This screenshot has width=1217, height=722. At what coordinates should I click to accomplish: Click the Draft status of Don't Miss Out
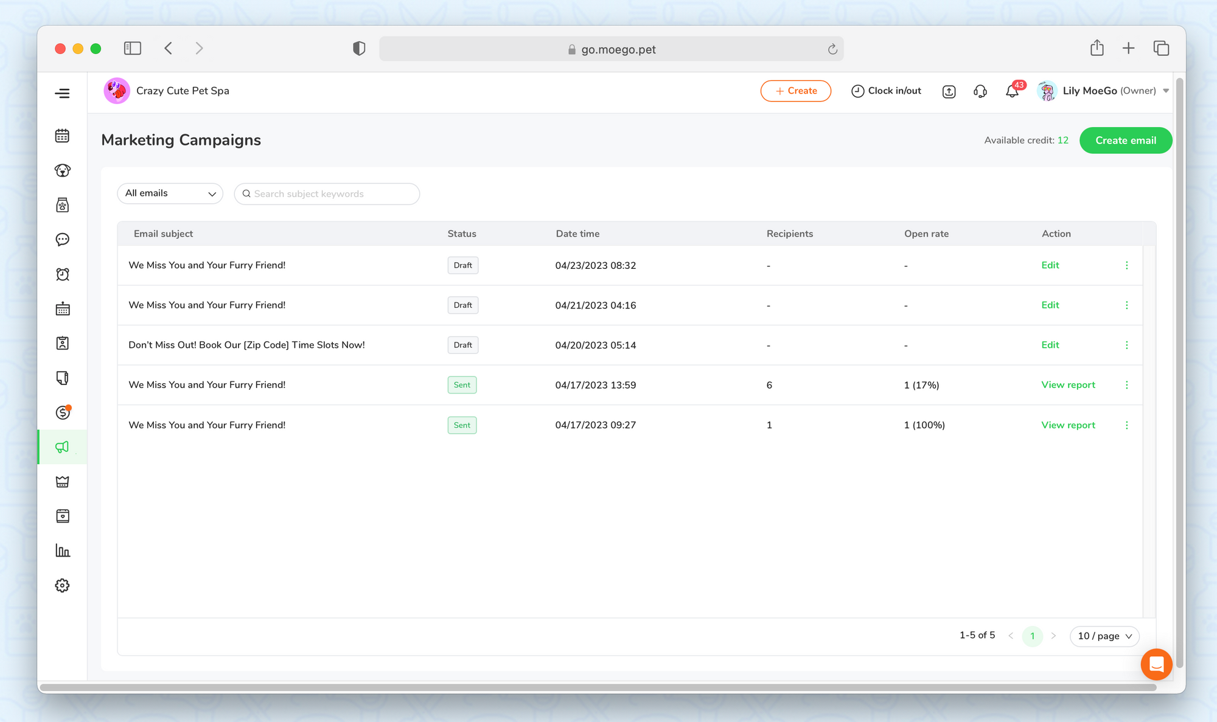click(x=462, y=345)
